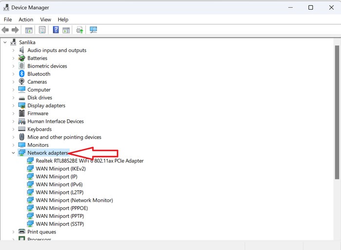Select the Print queues label

pyautogui.click(x=42, y=232)
